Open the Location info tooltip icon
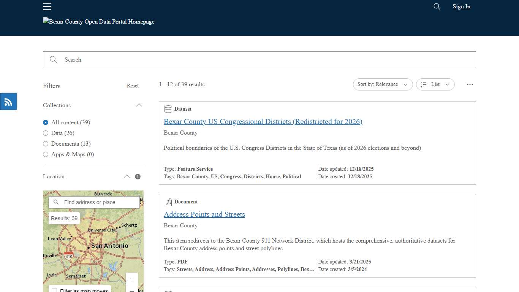The image size is (519, 292). [138, 176]
